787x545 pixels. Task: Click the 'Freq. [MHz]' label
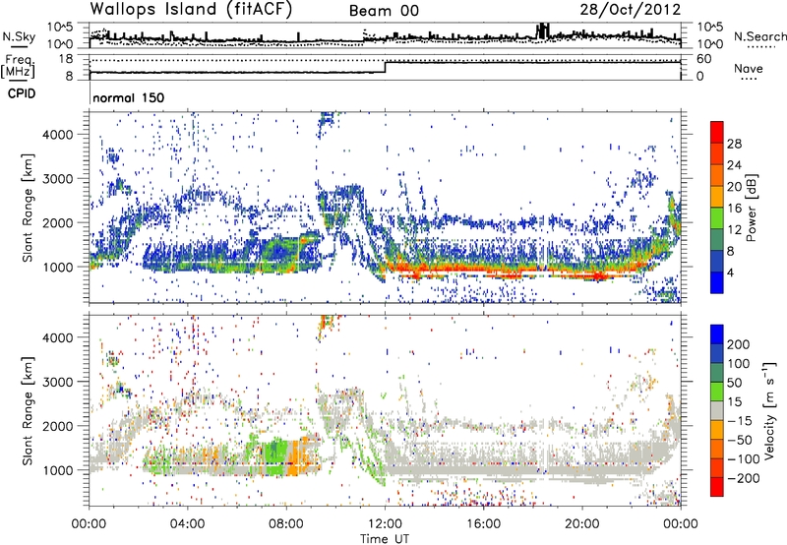[19, 66]
